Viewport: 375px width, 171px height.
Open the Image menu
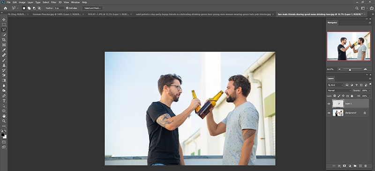coord(22,2)
